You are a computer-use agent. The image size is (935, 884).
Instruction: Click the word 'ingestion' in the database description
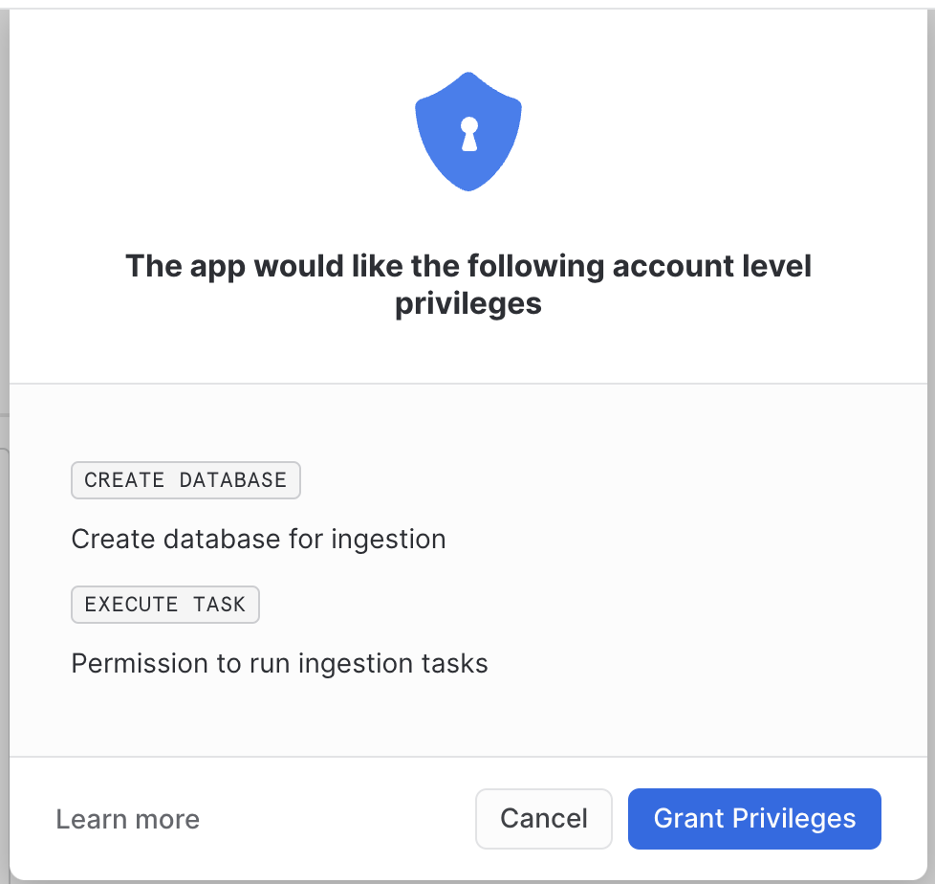[x=388, y=540]
